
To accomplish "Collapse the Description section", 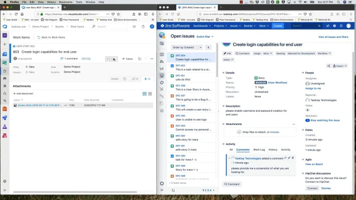I will click(224, 106).
